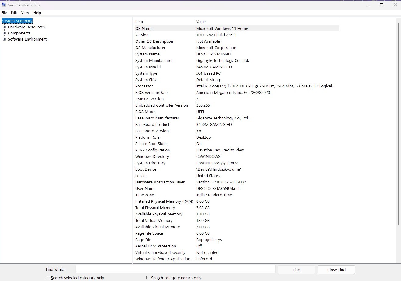Click the Available Physical Memory item
This screenshot has height=281, width=401.
[159, 214]
